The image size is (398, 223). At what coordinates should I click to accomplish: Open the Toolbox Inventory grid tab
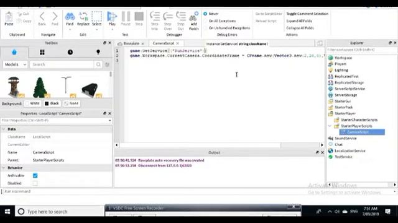(42, 52)
